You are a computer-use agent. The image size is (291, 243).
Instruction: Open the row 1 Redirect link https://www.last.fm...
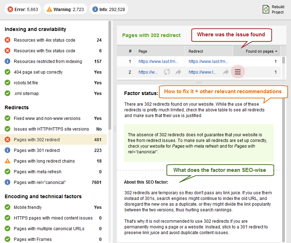click(209, 61)
